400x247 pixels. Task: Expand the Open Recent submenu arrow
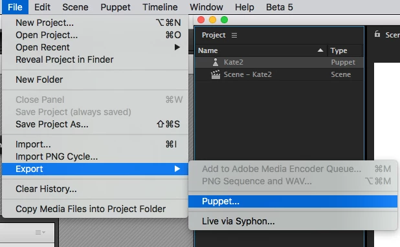pyautogui.click(x=177, y=47)
